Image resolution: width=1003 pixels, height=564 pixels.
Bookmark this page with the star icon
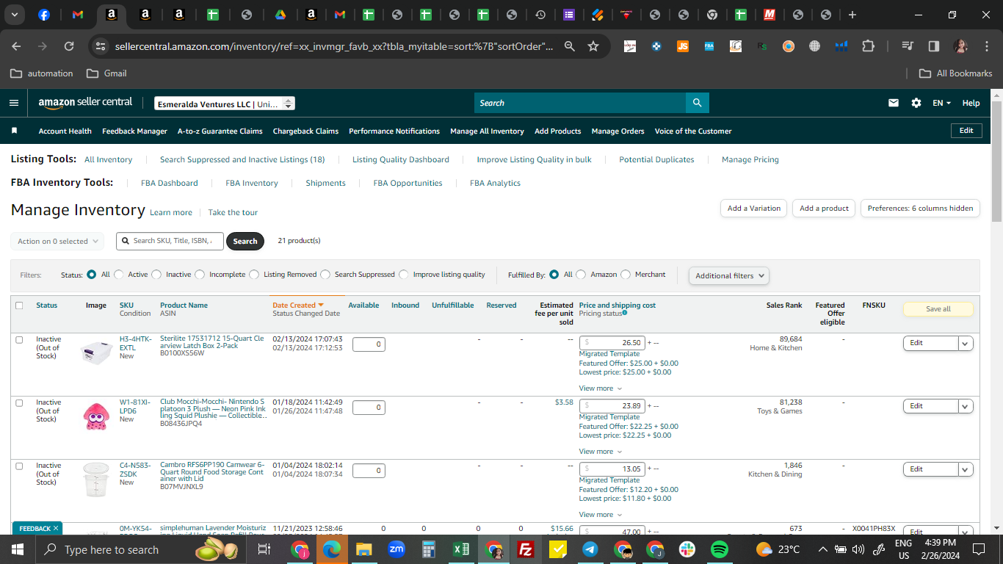click(x=593, y=46)
